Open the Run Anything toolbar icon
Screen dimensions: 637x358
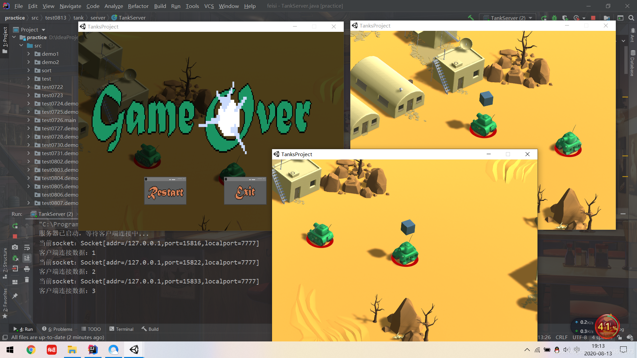pos(620,18)
